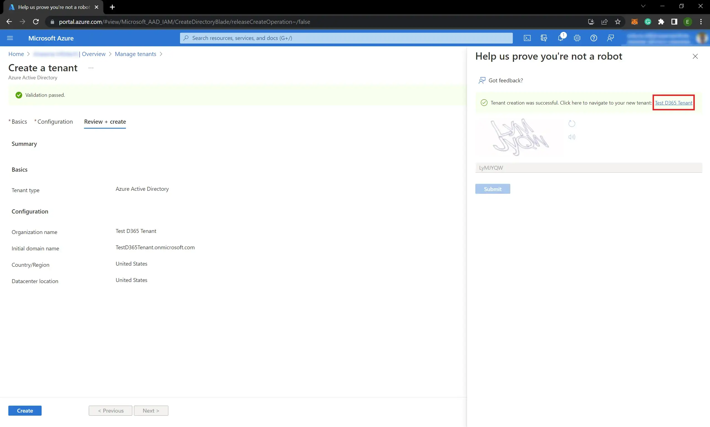
Task: Select the Review + create tab
Action: 105,121
